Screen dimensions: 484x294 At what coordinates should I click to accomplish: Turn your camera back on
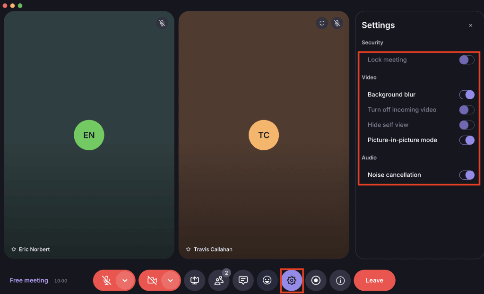(152, 280)
